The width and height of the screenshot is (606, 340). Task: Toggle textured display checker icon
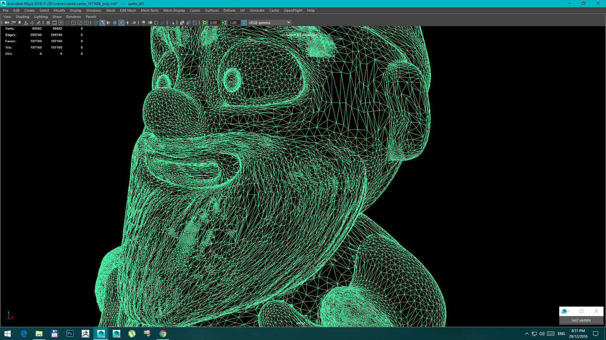pyautogui.click(x=121, y=23)
